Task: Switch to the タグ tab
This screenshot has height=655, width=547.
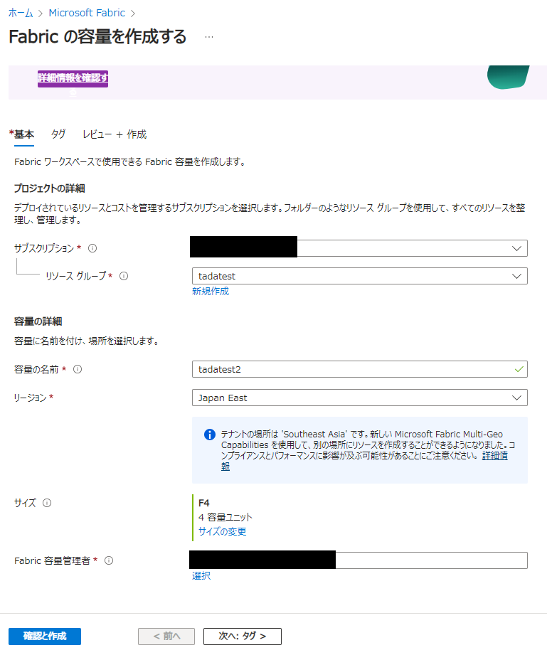Action: (58, 134)
